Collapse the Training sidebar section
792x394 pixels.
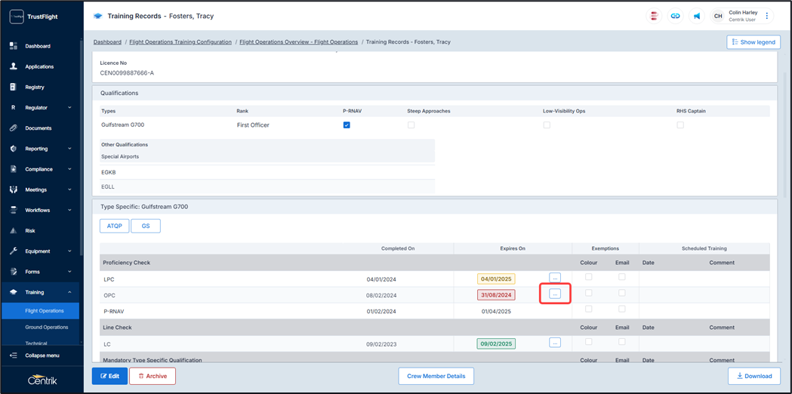(x=69, y=292)
